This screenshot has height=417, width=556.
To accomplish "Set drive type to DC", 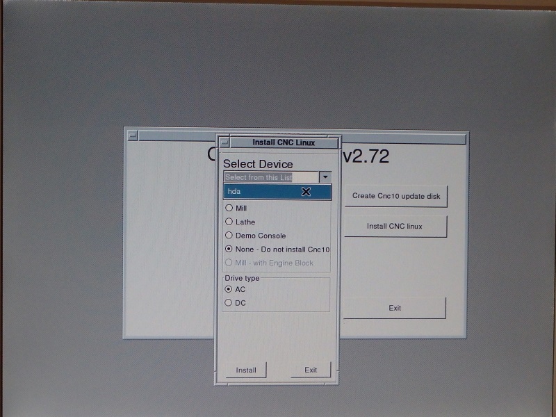I will [235, 303].
